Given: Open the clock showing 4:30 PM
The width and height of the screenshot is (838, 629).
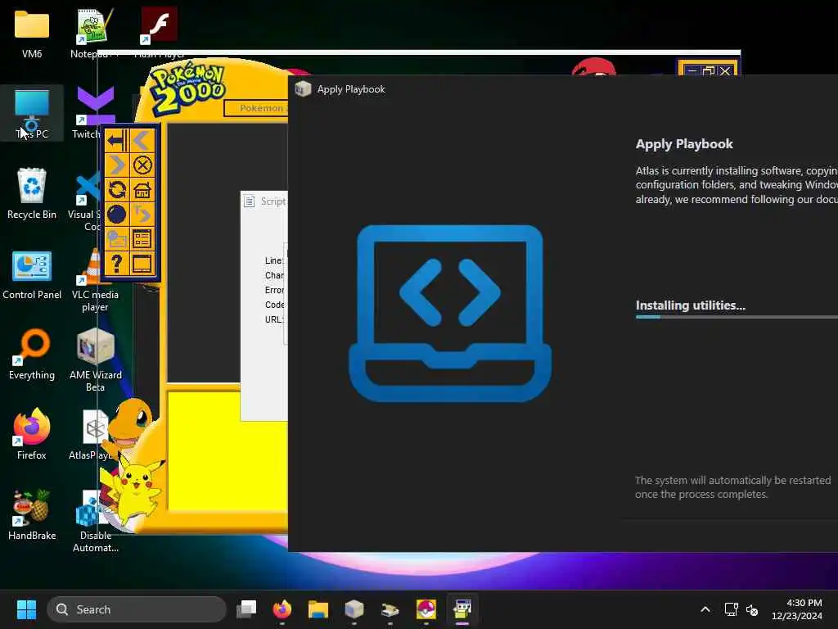Looking at the screenshot, I should pyautogui.click(x=797, y=609).
